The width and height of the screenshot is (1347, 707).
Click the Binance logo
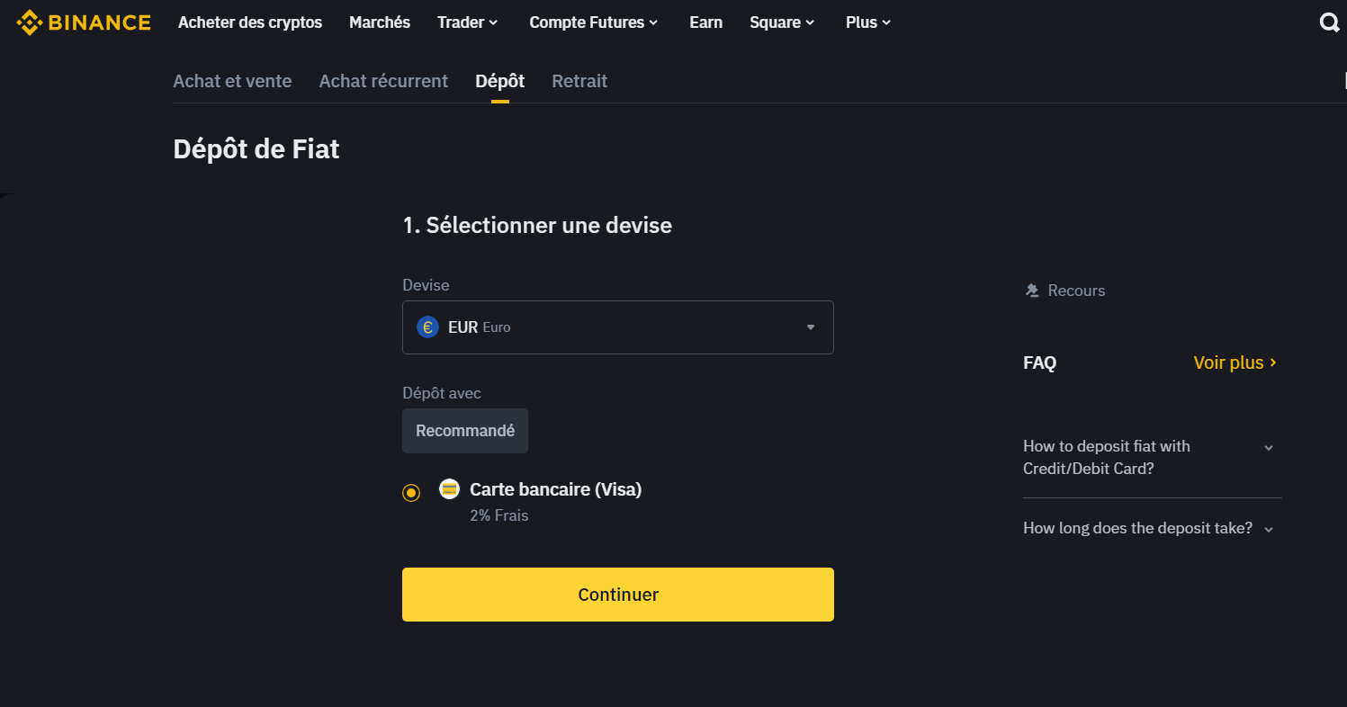tap(84, 22)
